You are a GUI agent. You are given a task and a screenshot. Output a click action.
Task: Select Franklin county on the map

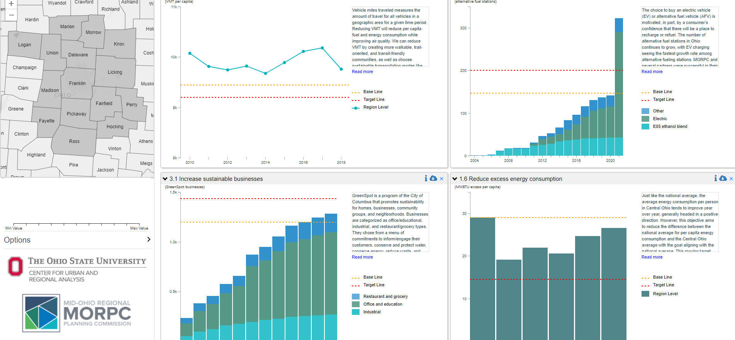coord(77,83)
